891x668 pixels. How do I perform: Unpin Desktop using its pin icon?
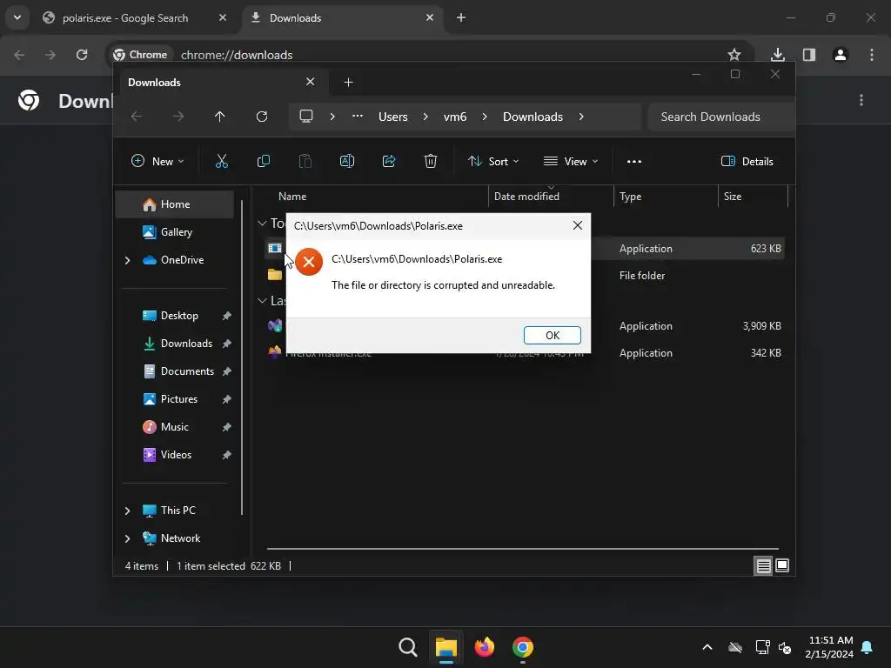[x=227, y=316]
